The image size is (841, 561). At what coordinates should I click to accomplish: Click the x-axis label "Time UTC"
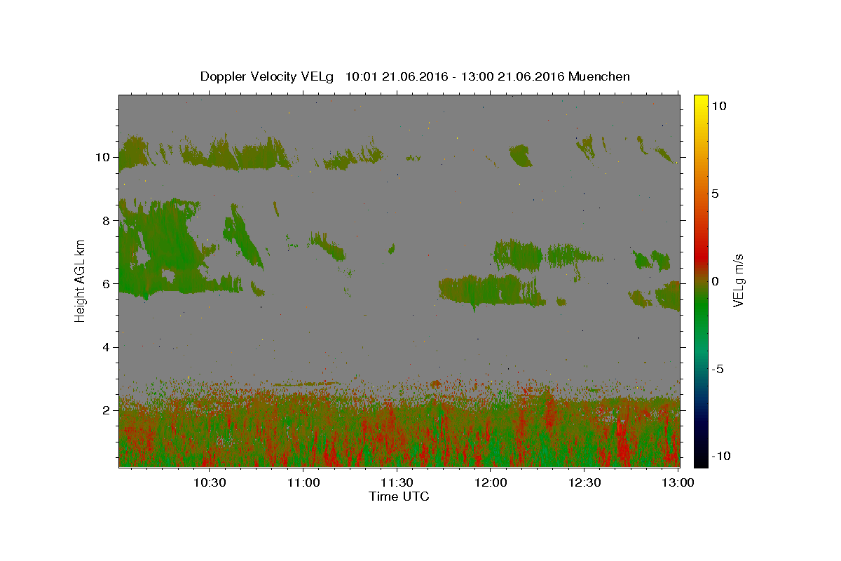(x=399, y=496)
